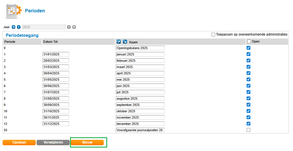Check Open for period 55

point(248,130)
